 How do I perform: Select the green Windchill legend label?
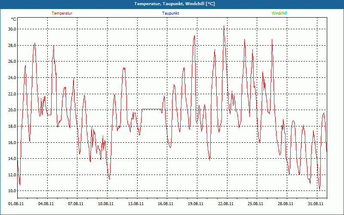pos(279,13)
